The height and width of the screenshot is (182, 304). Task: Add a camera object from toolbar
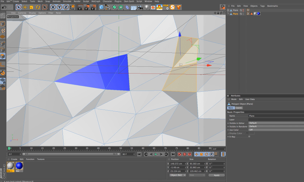[x=140, y=7]
